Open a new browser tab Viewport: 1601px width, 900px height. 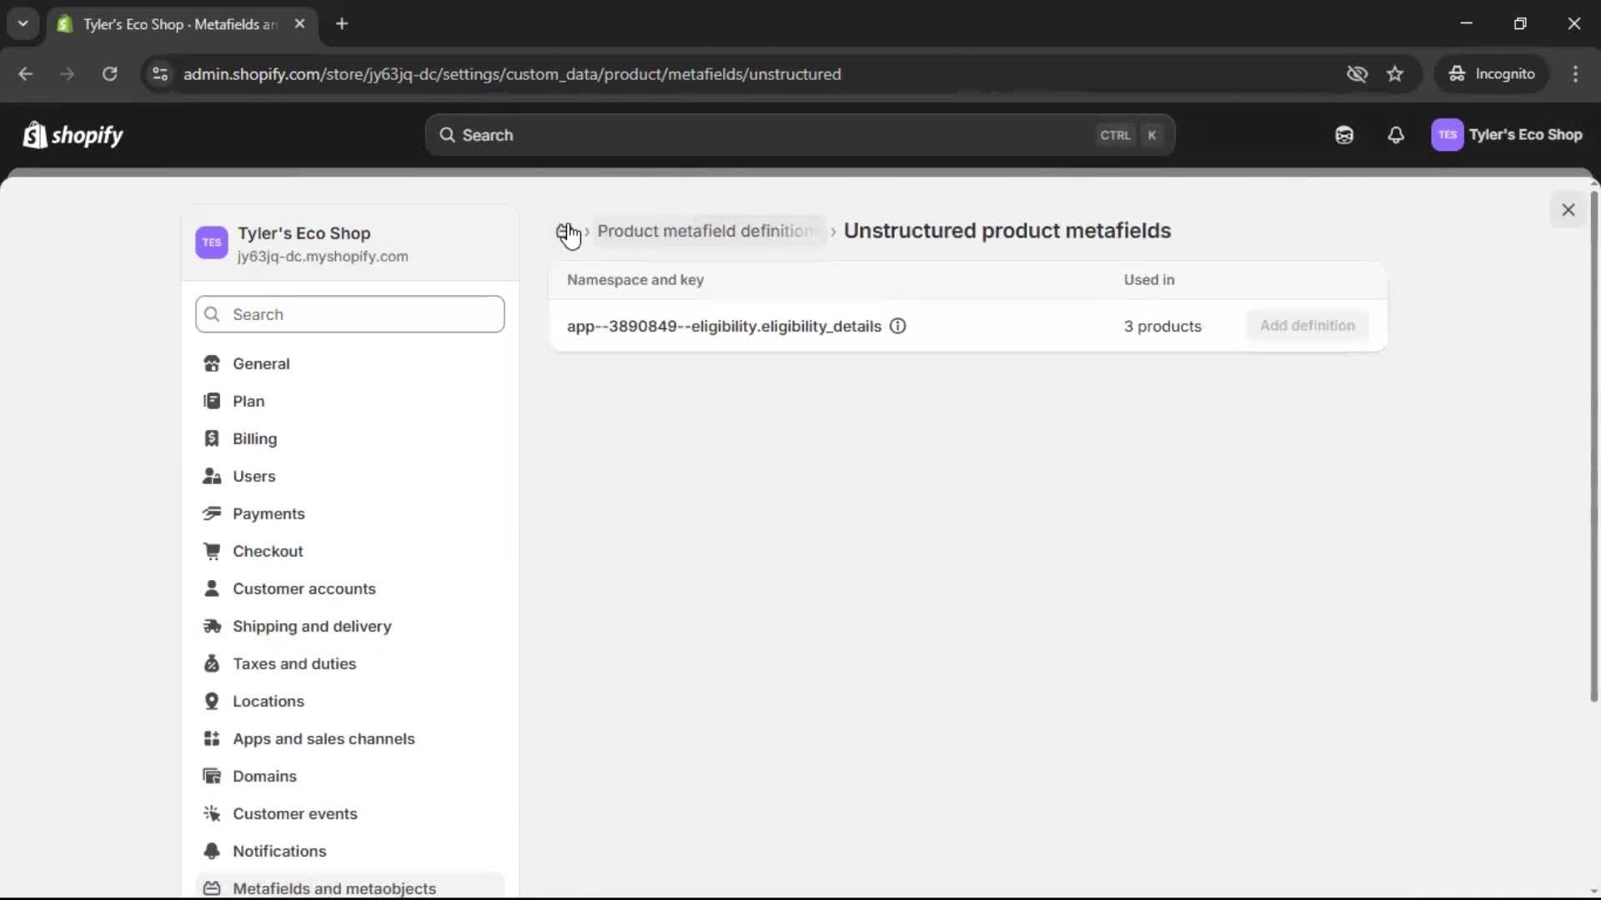coord(343,23)
